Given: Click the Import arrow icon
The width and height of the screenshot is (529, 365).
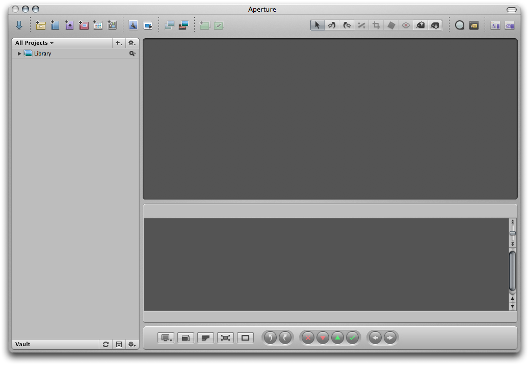Looking at the screenshot, I should [19, 25].
